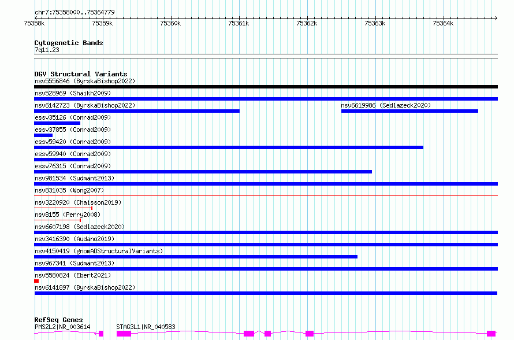Click the Cytogenetic Bands track title
The image size is (514, 340).
tap(69, 43)
